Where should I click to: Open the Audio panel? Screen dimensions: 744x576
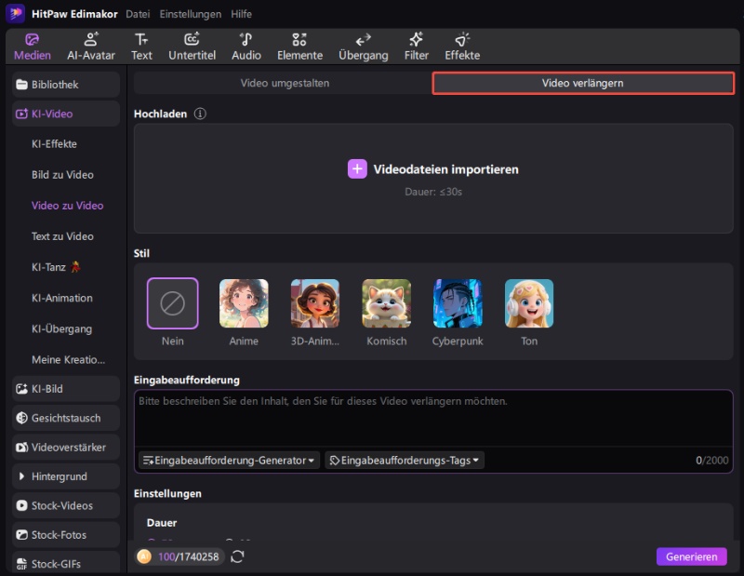click(x=246, y=46)
